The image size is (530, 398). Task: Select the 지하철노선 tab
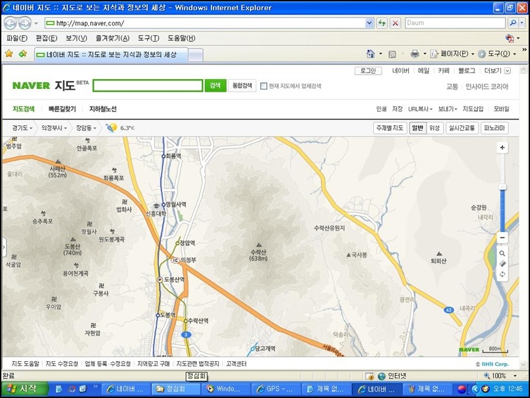click(x=103, y=109)
